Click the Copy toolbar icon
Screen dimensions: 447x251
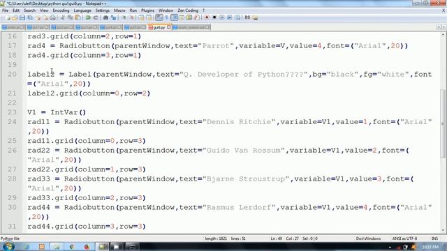click(x=70, y=17)
